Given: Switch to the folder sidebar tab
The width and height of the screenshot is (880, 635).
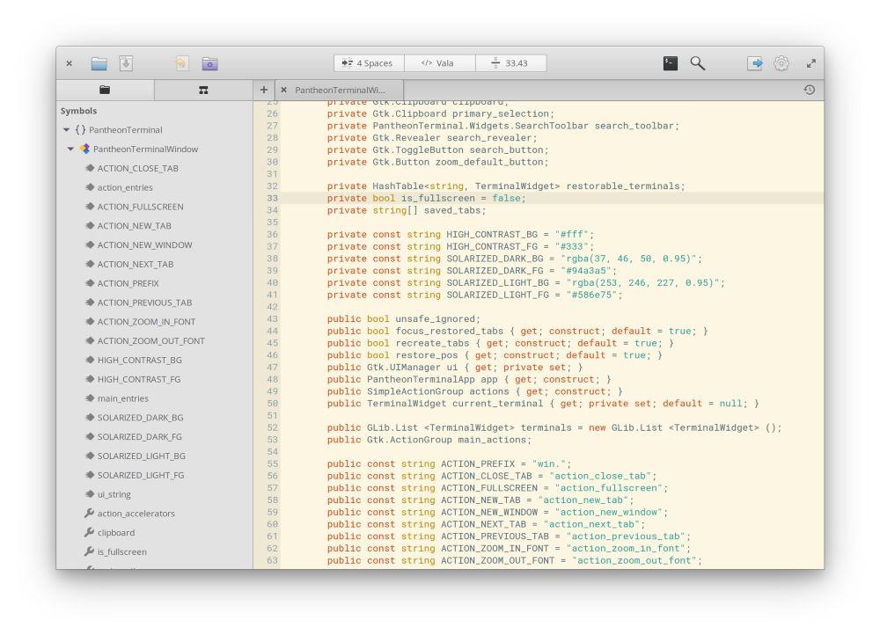Looking at the screenshot, I should 105,90.
